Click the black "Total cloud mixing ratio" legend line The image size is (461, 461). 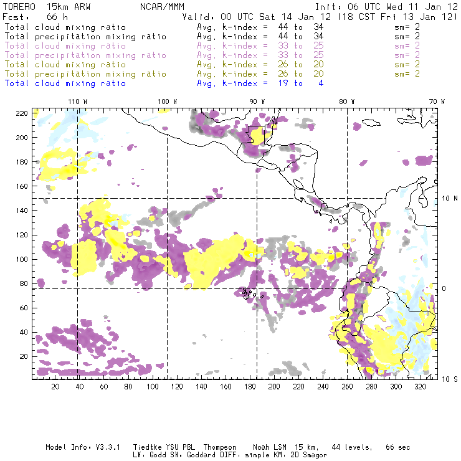pos(65,27)
